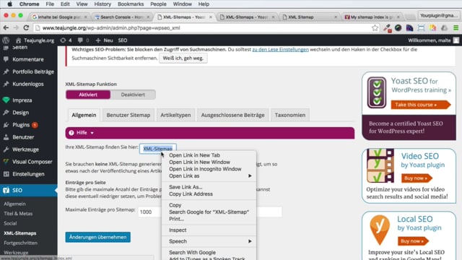
Task: Open the Bookmarks menu in the menu bar
Action: point(131,4)
